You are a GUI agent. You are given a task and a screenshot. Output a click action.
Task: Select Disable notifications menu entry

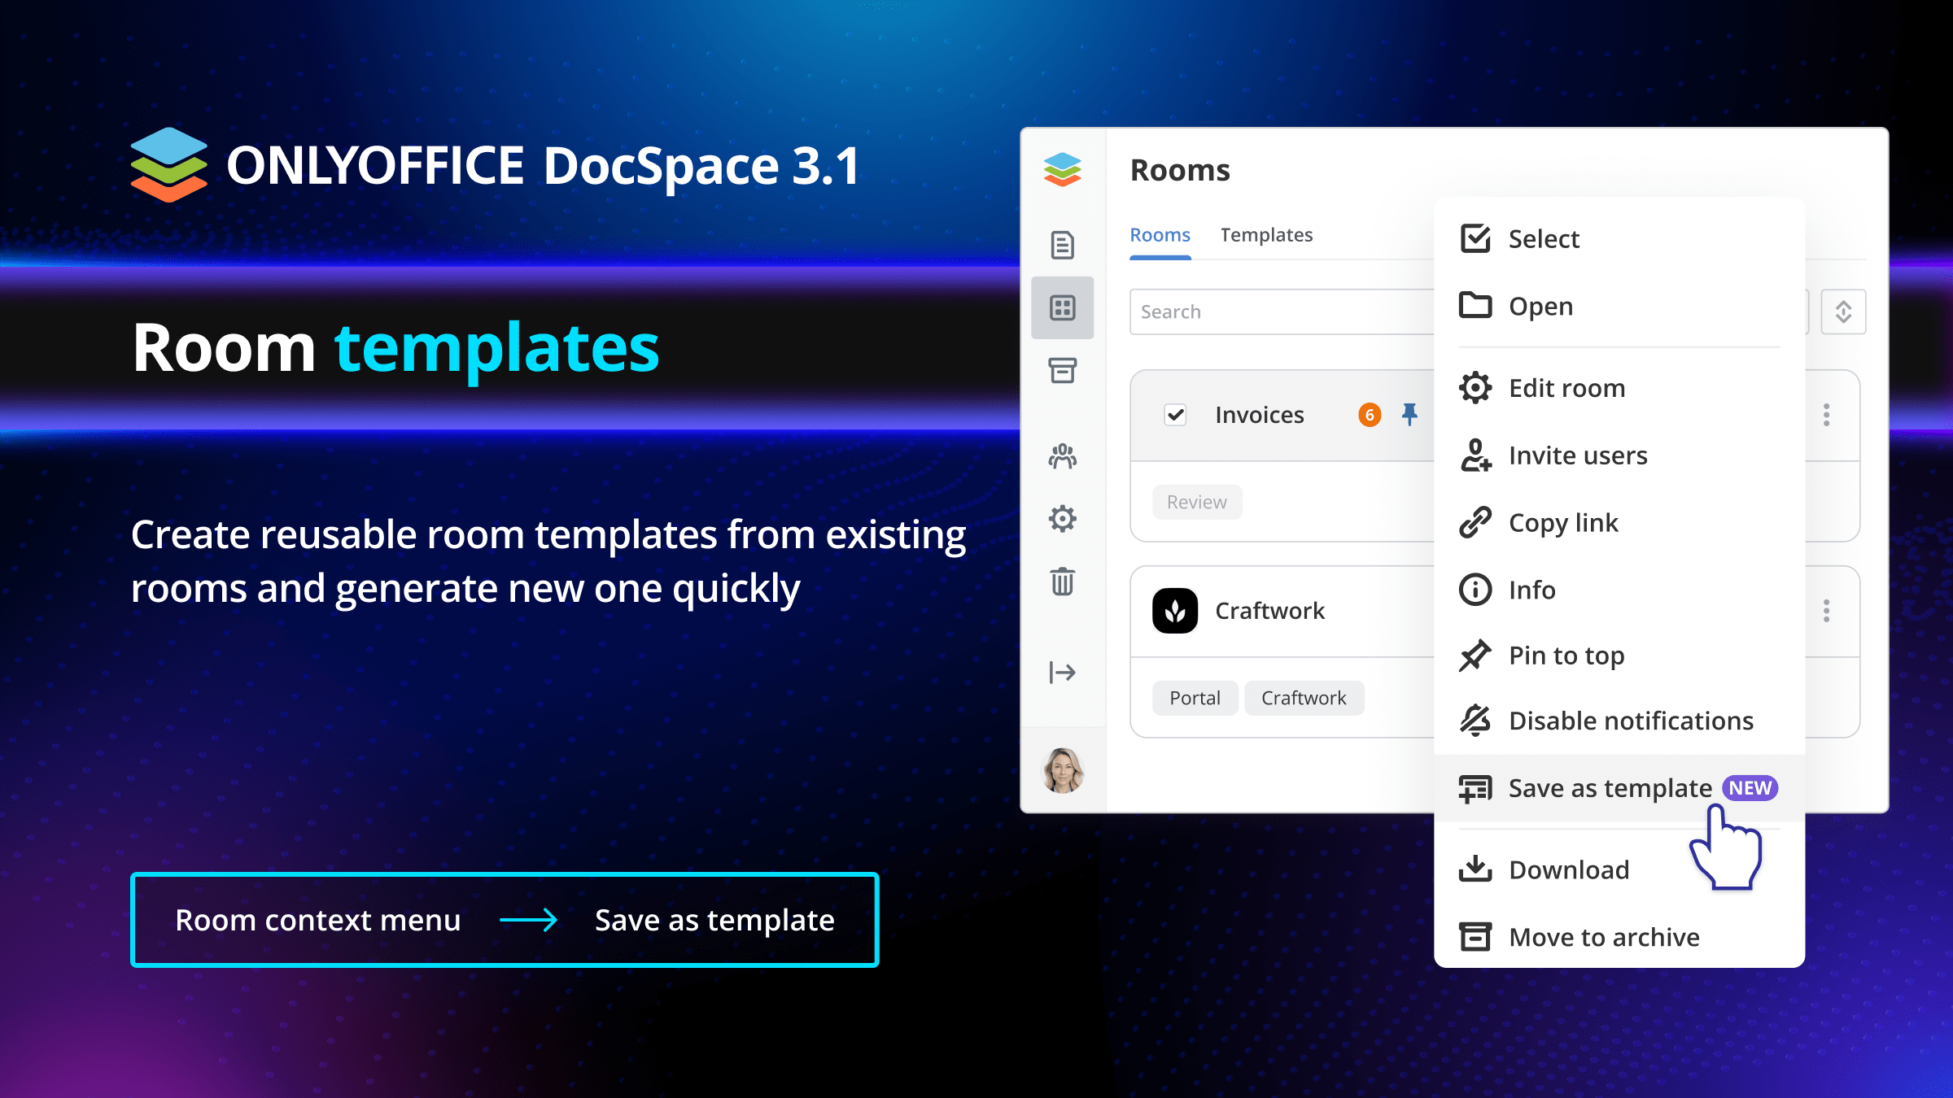[1630, 721]
